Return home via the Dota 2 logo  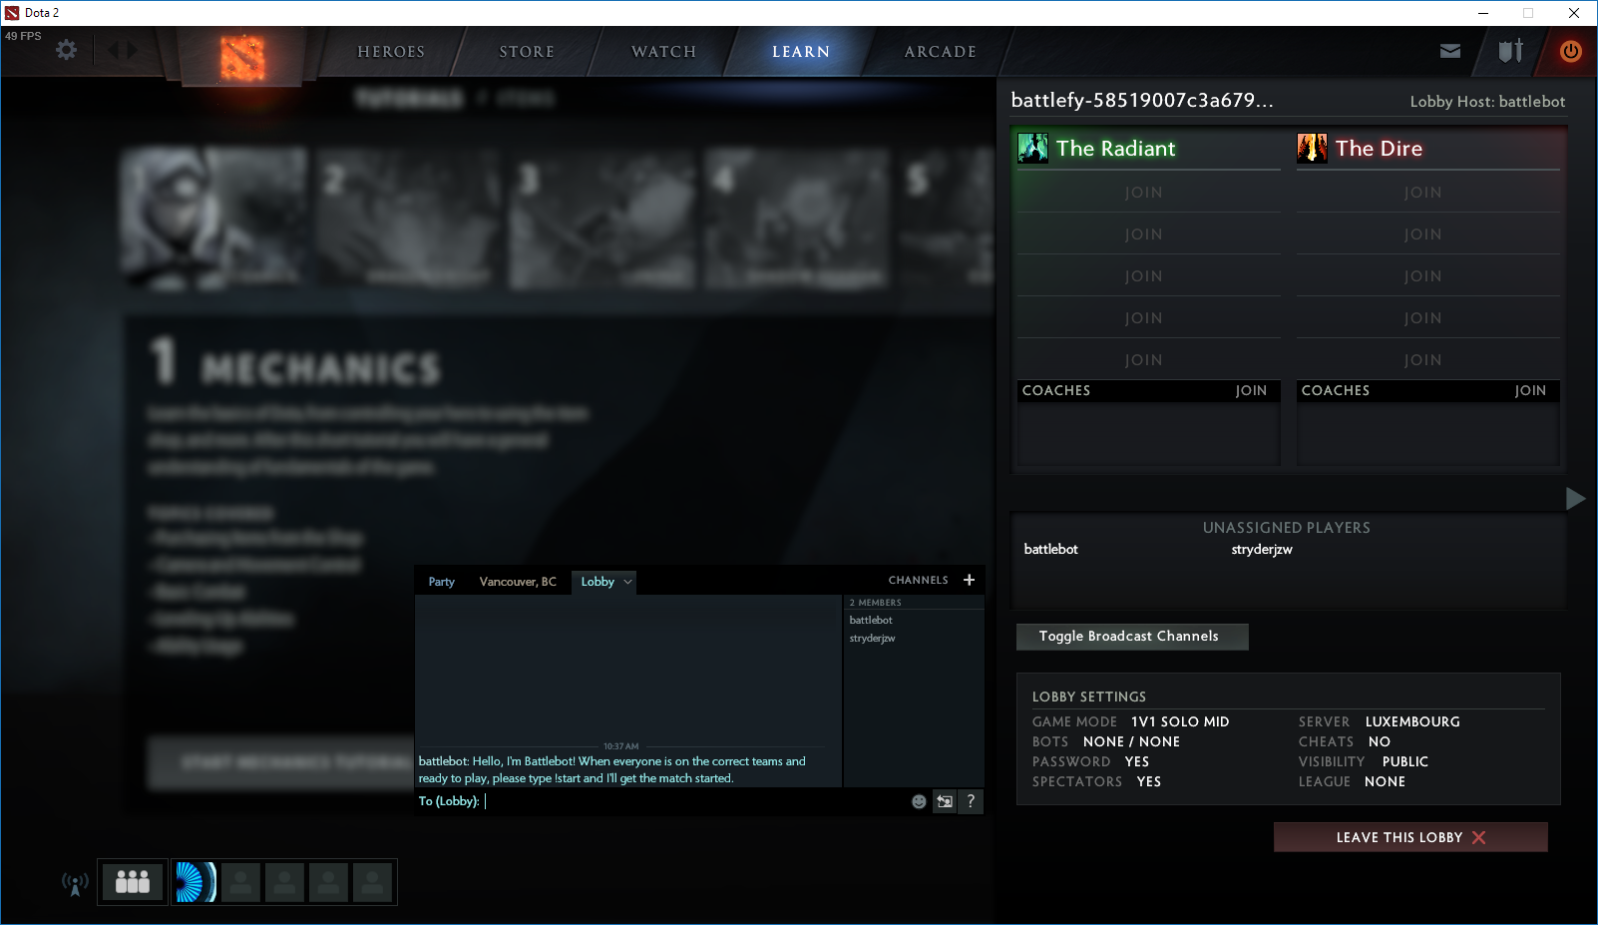pyautogui.click(x=241, y=58)
